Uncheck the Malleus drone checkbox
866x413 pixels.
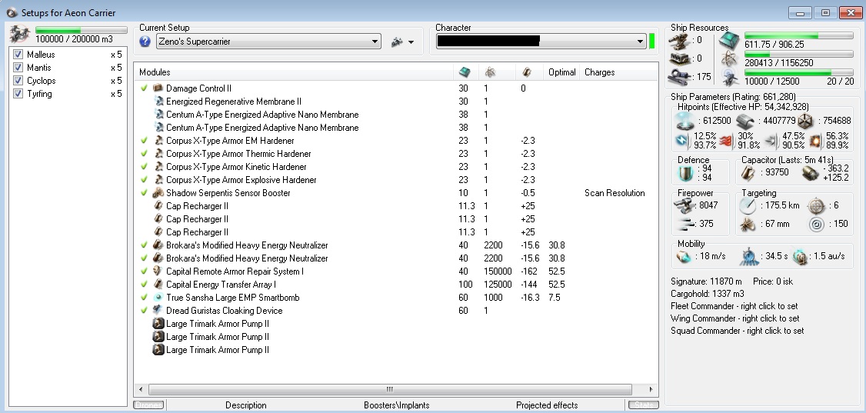[x=18, y=54]
